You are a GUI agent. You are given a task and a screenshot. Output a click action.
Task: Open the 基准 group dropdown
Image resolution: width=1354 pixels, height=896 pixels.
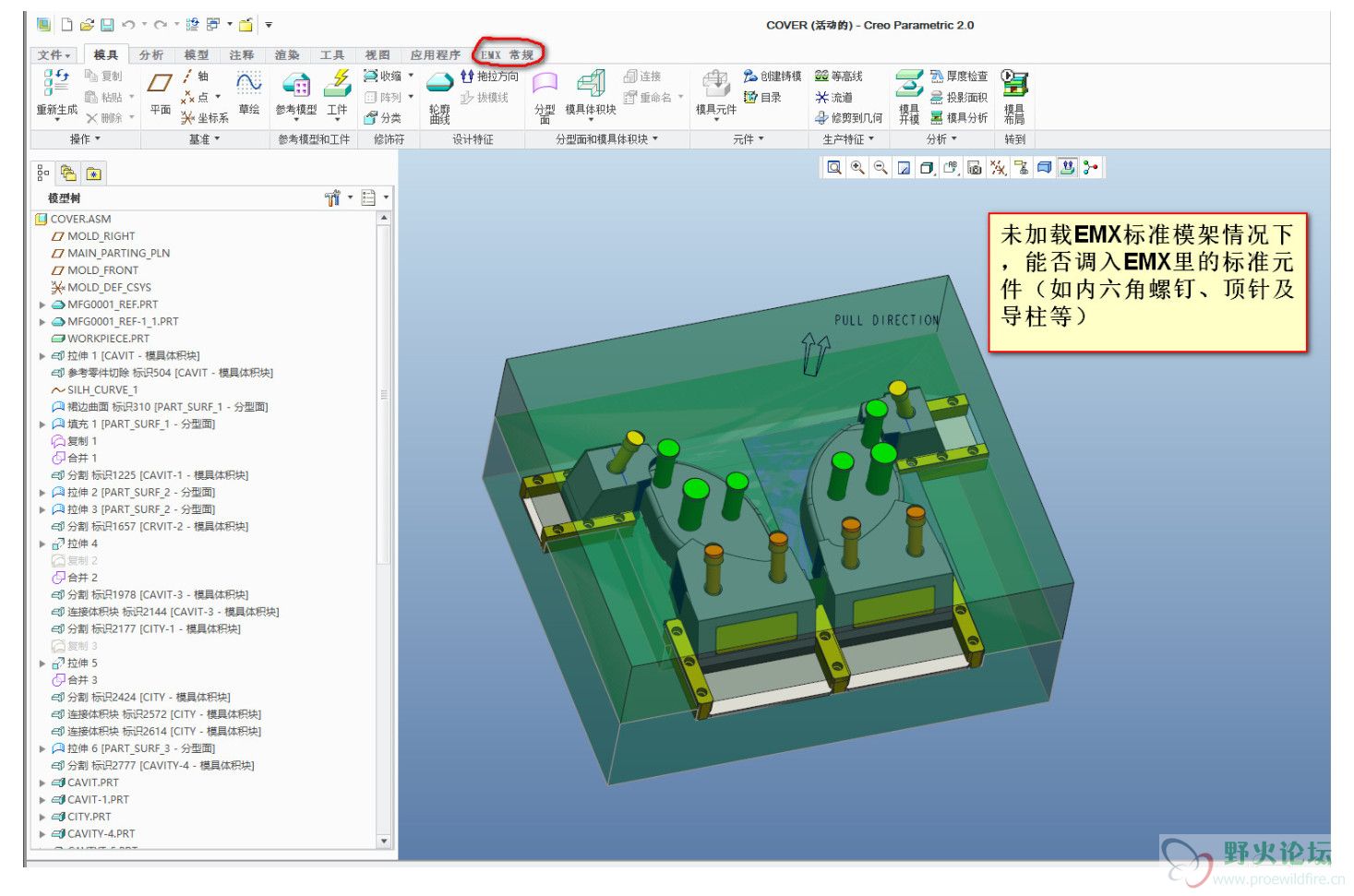pos(204,139)
